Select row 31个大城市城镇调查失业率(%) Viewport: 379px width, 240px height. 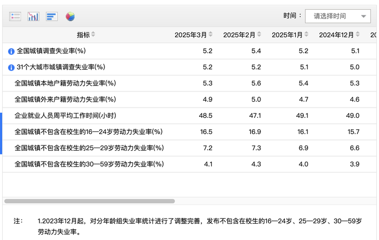190,67
